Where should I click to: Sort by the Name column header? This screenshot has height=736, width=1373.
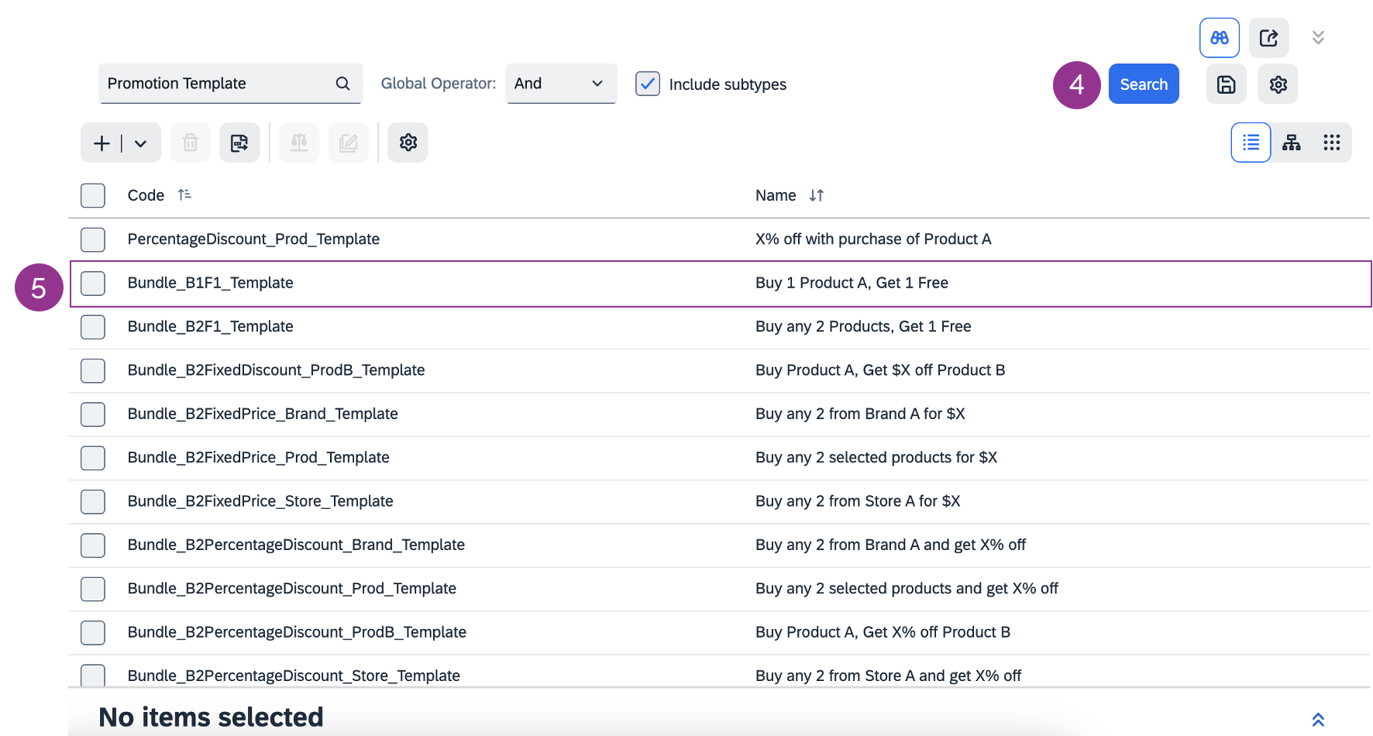point(776,195)
